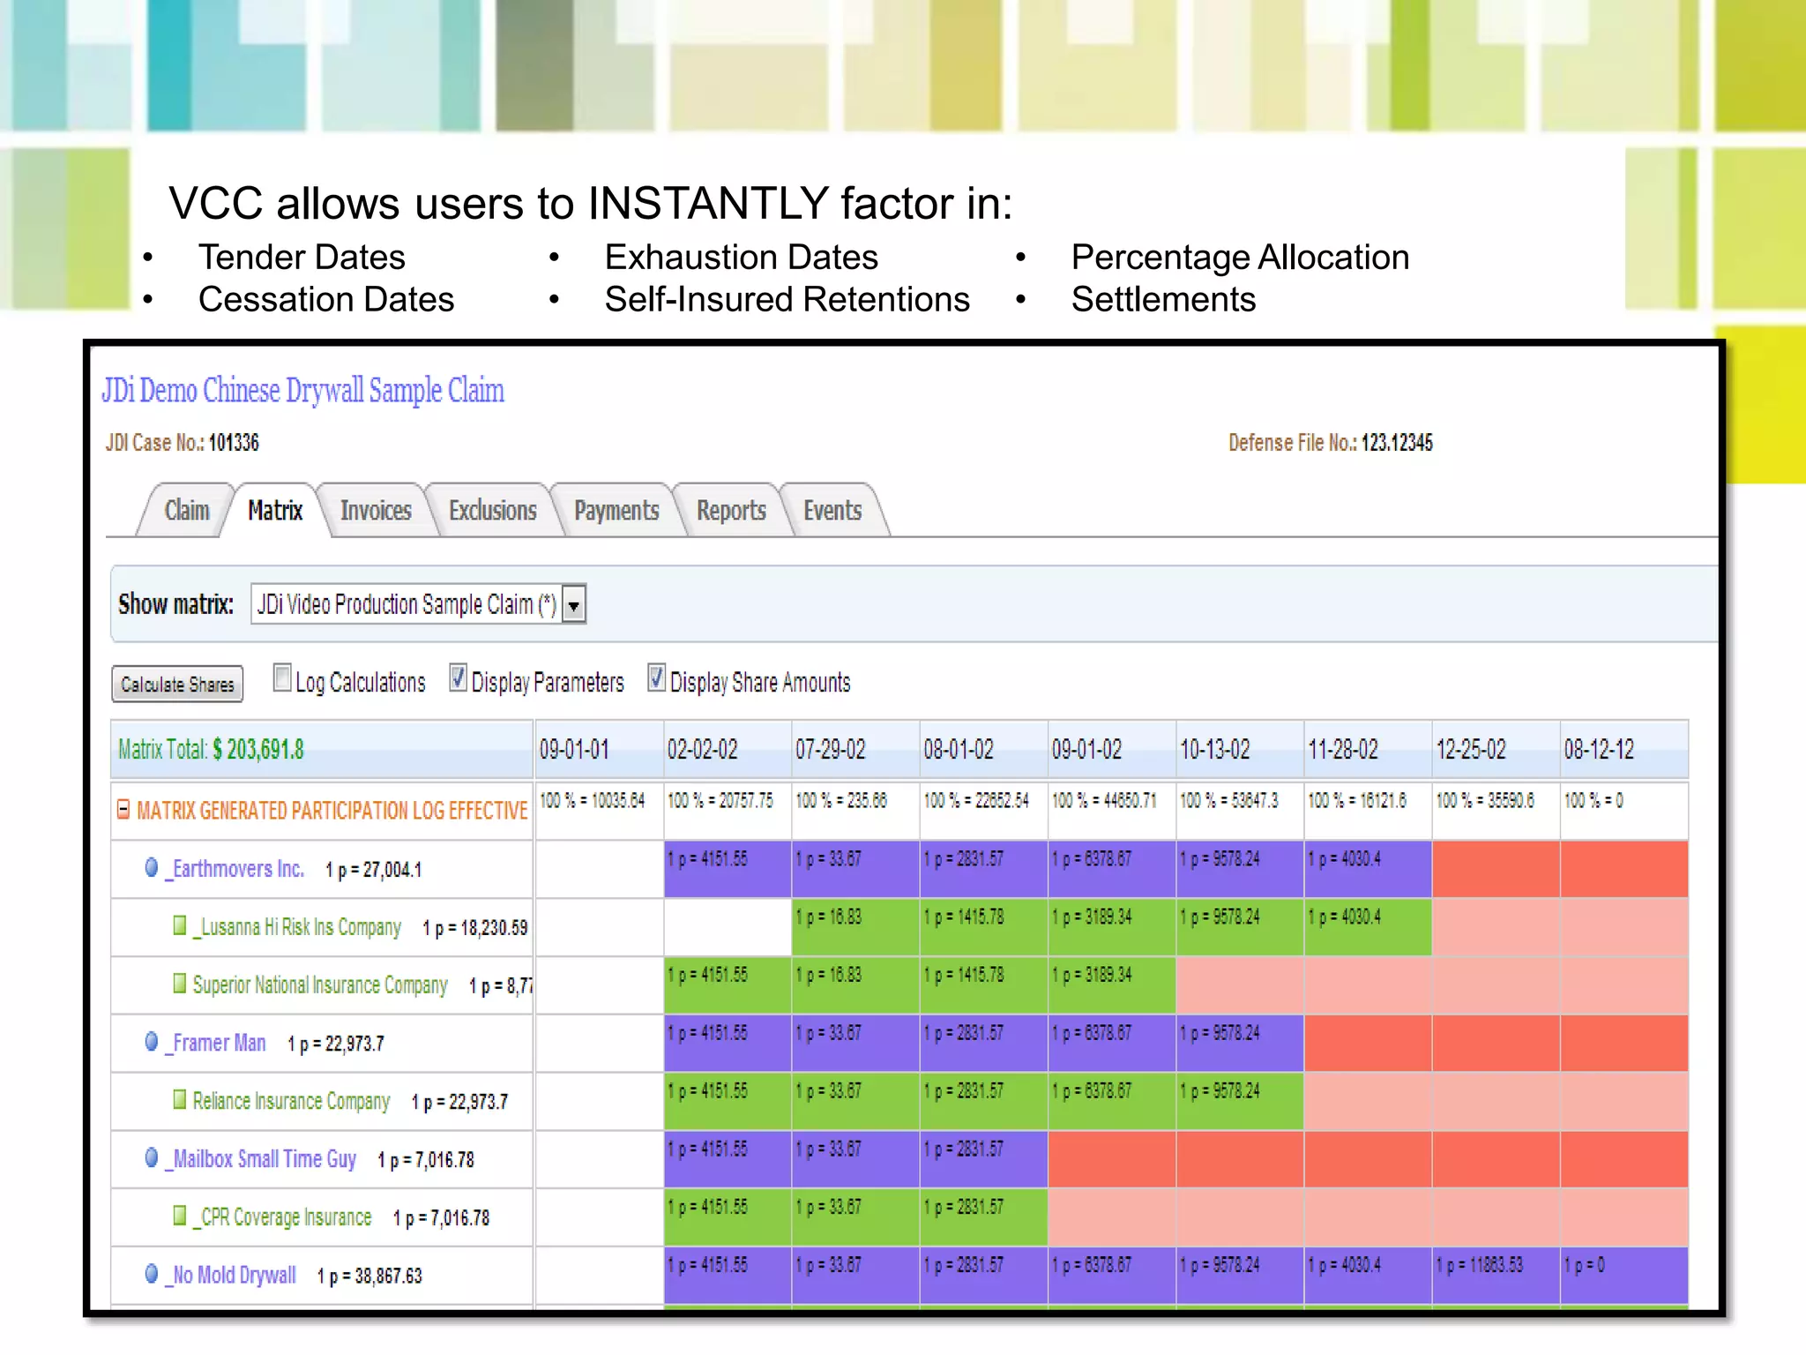
Task: Click the blue circle icon beside _Earthmovers Inc.
Action: (152, 868)
